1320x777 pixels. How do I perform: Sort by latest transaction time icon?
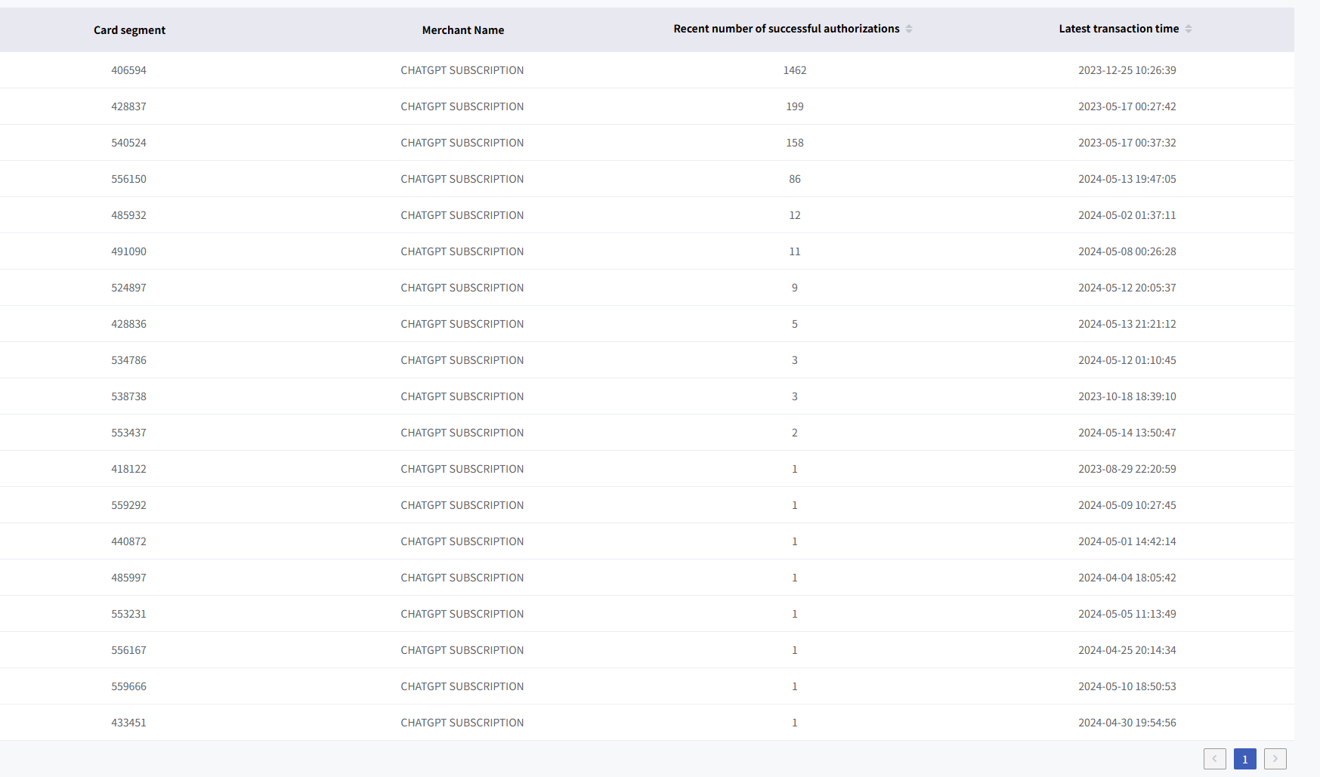pos(1189,29)
